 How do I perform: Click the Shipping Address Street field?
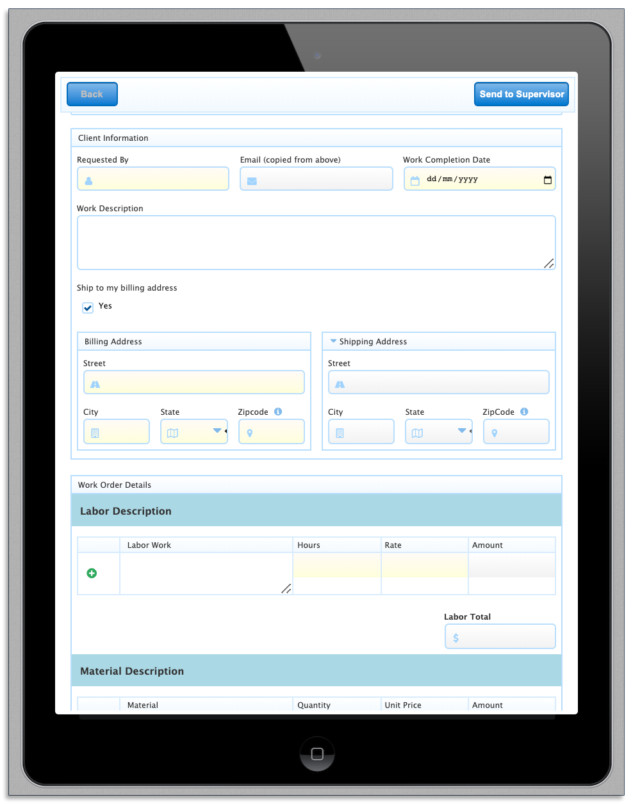pos(439,382)
